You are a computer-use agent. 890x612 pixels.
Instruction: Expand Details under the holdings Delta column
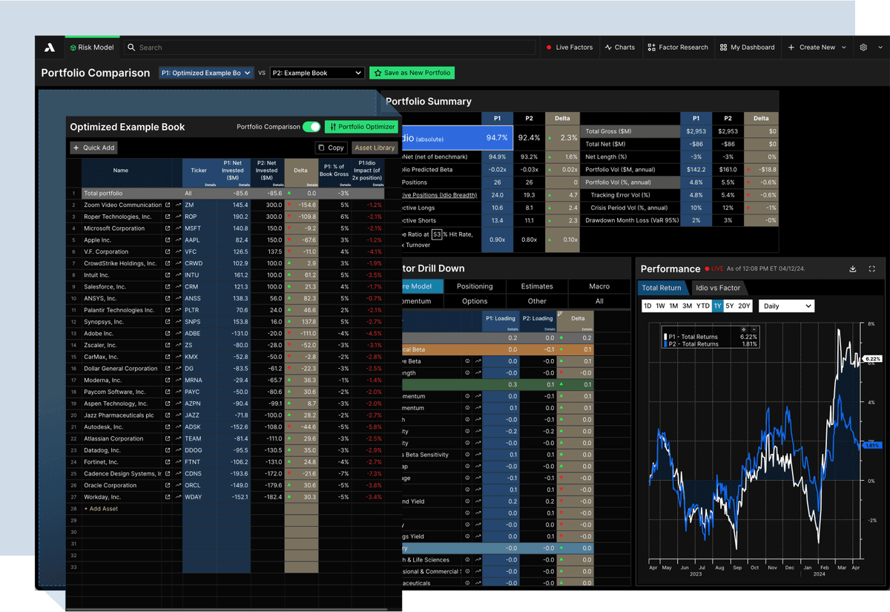(x=311, y=183)
